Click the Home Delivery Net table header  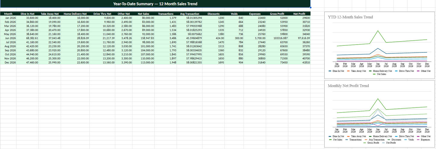(75, 14)
